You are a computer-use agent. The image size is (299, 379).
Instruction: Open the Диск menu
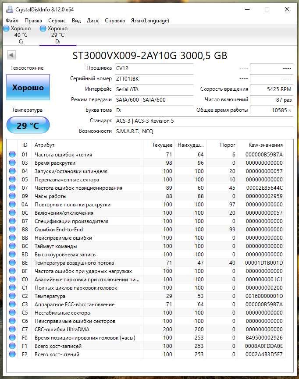pos(93,21)
